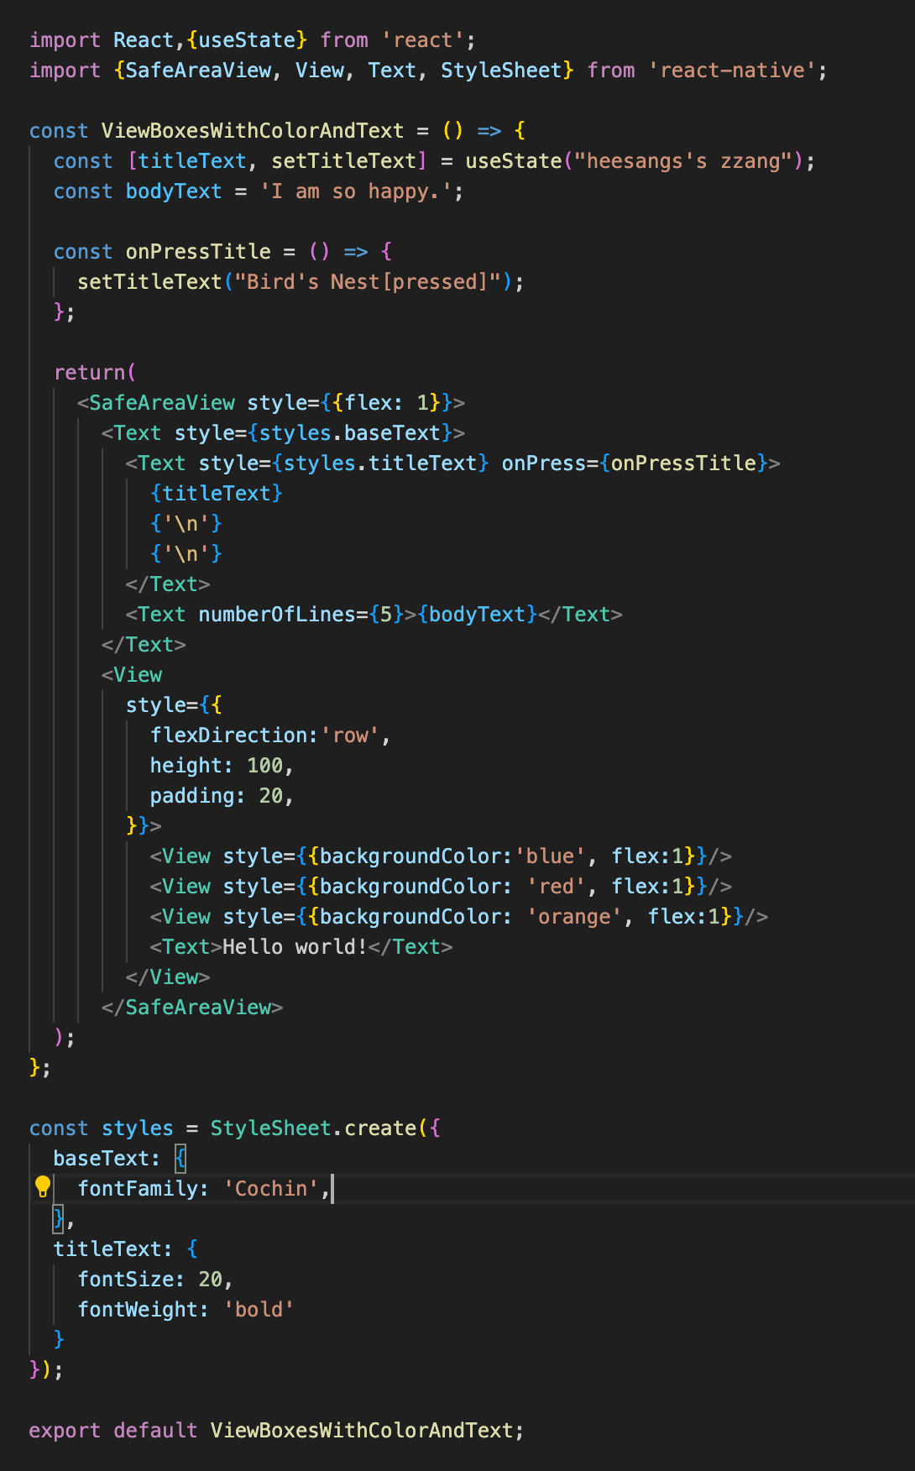
Task: Click StyleSheet.create in the styles declaration
Action: click(313, 1128)
